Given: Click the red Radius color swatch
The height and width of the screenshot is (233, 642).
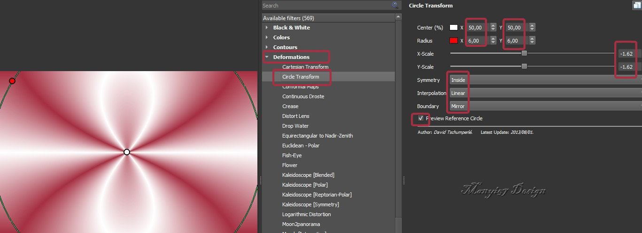Looking at the screenshot, I should point(454,41).
